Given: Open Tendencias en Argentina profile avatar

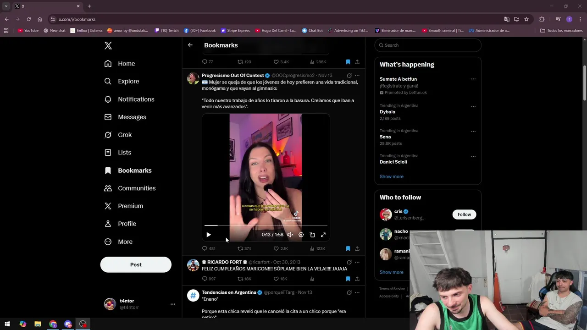Looking at the screenshot, I should click(x=193, y=296).
